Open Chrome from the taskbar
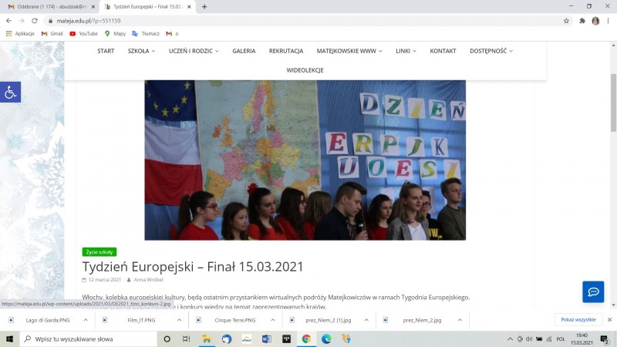 (306, 339)
